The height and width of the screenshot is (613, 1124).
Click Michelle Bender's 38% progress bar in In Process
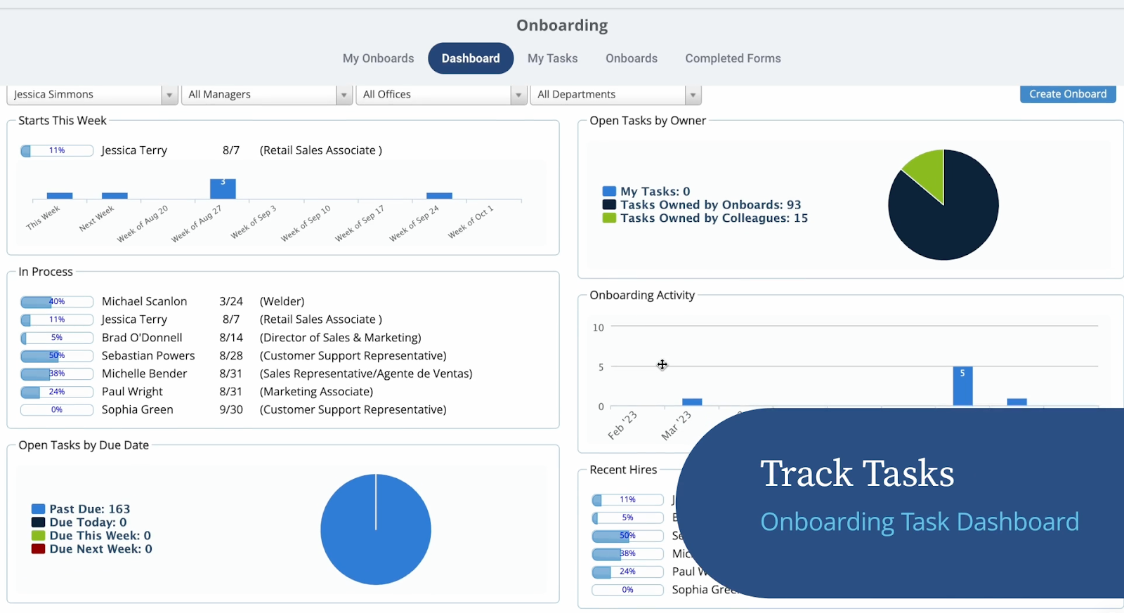coord(57,374)
